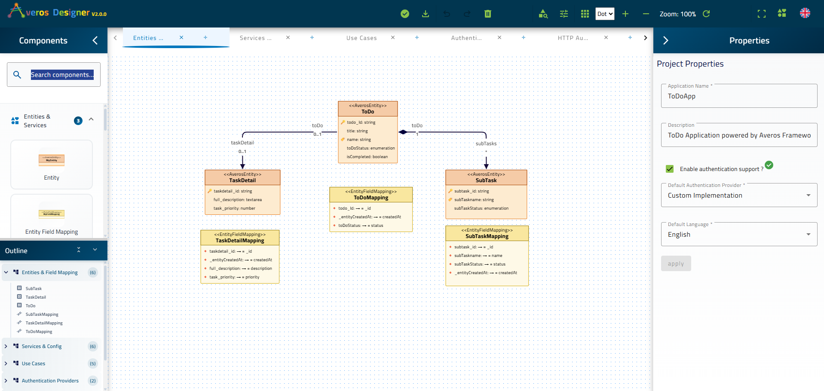Screen dimensions: 824x391
Task: Close the Services tab
Action: tap(288, 37)
